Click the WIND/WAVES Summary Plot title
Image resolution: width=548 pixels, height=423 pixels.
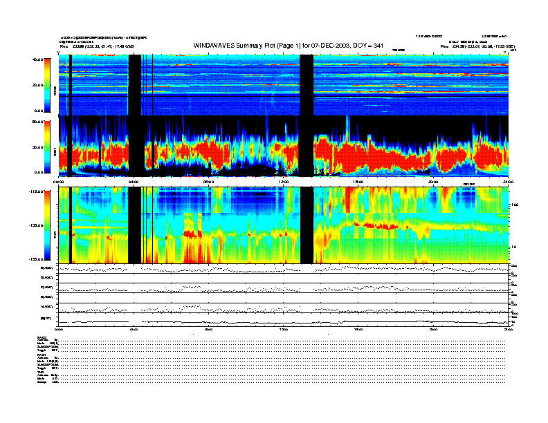(289, 46)
